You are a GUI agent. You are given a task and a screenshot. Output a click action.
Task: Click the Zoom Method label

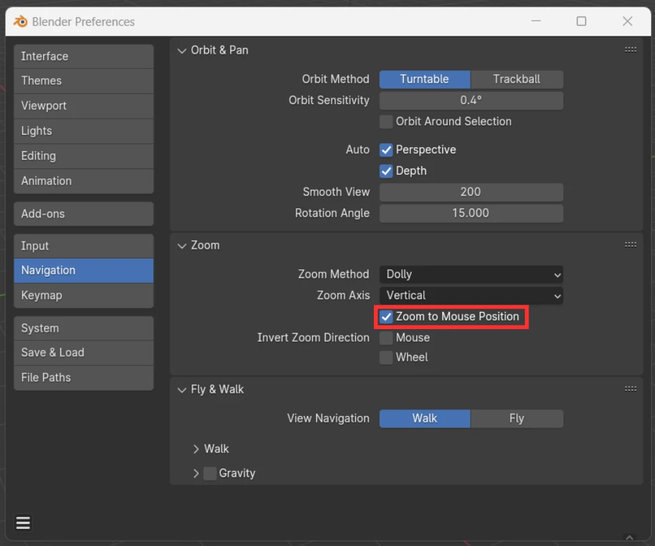click(x=333, y=274)
